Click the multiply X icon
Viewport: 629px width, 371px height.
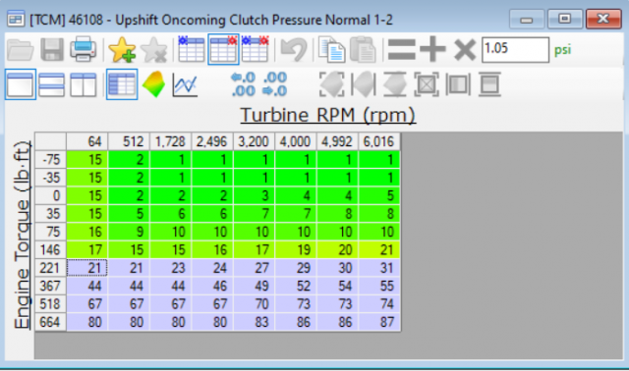point(465,50)
